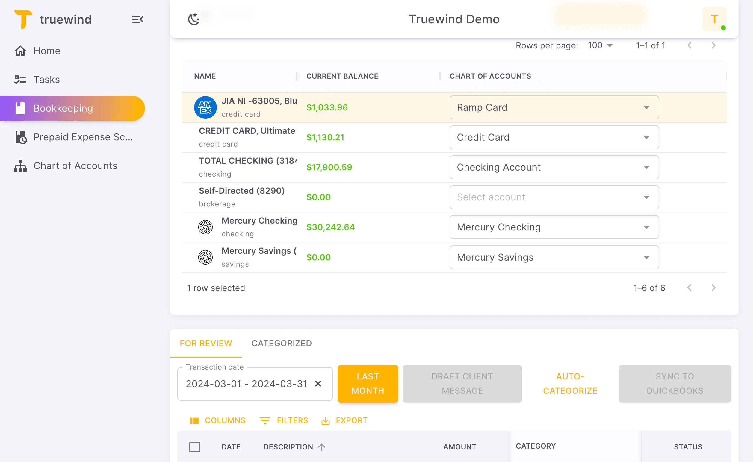Open Chart of Accounts in sidebar
The image size is (753, 462).
point(75,165)
